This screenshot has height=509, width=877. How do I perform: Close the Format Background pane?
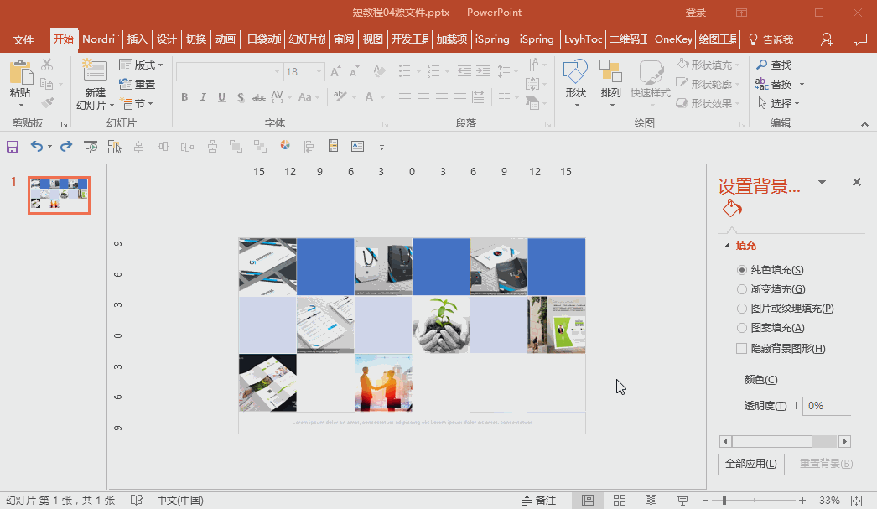(x=856, y=182)
